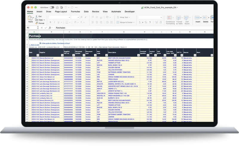This screenshot has width=239, height=146.
Task: Click the Comma Style icon
Action: pyautogui.click(x=150, y=22)
